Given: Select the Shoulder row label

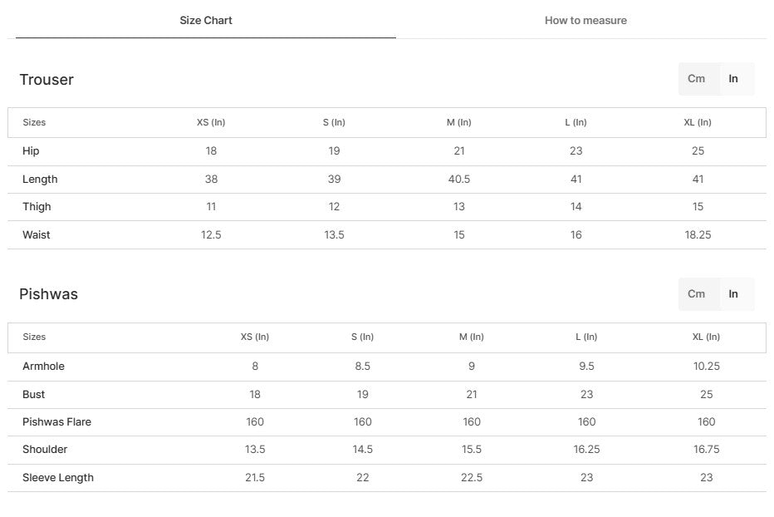Looking at the screenshot, I should point(45,450).
